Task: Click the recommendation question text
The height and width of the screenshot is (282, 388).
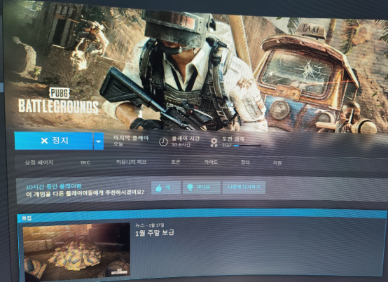Action: click(x=85, y=193)
